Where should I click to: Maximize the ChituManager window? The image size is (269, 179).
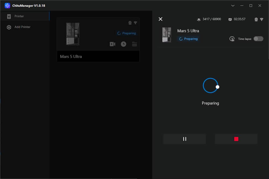pos(251,6)
